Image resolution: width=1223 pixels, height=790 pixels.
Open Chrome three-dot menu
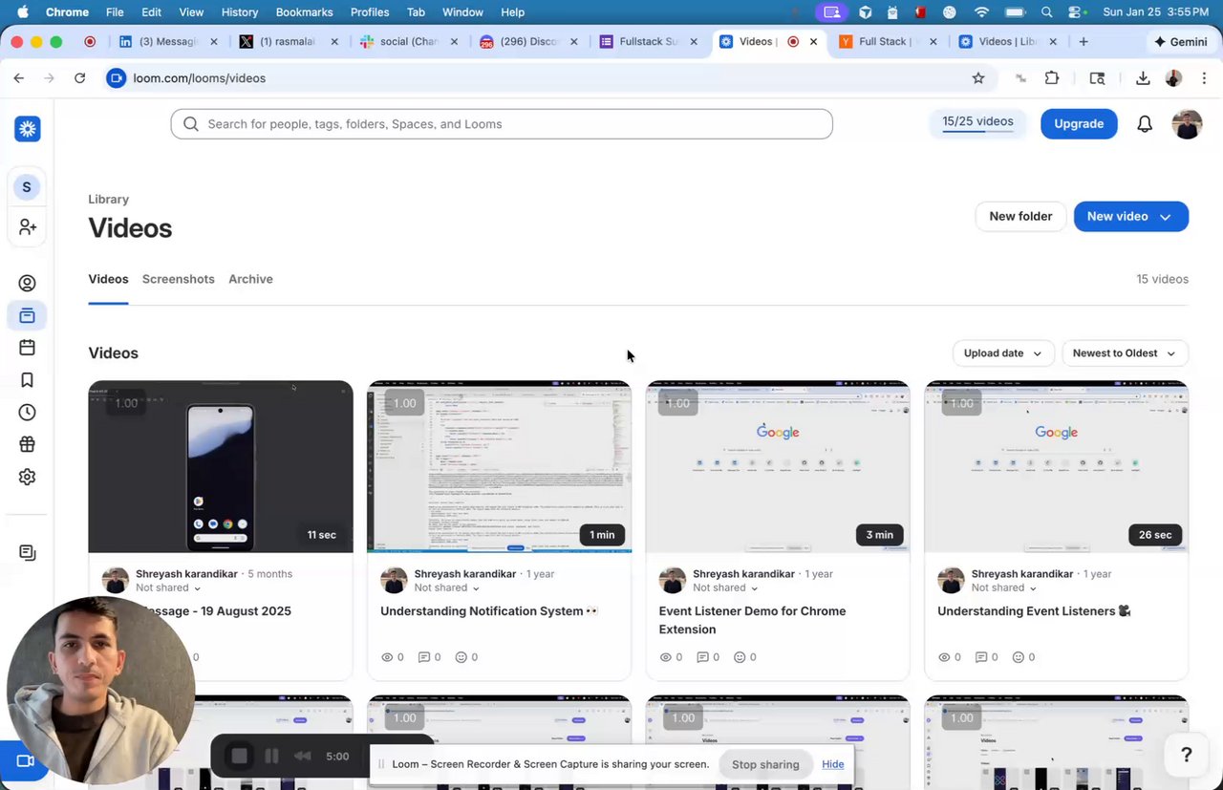[x=1204, y=78]
